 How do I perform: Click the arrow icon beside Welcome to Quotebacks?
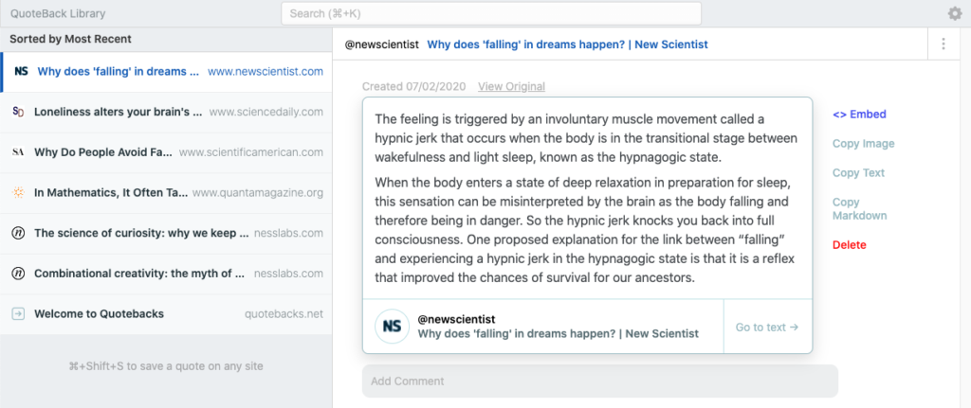point(18,314)
